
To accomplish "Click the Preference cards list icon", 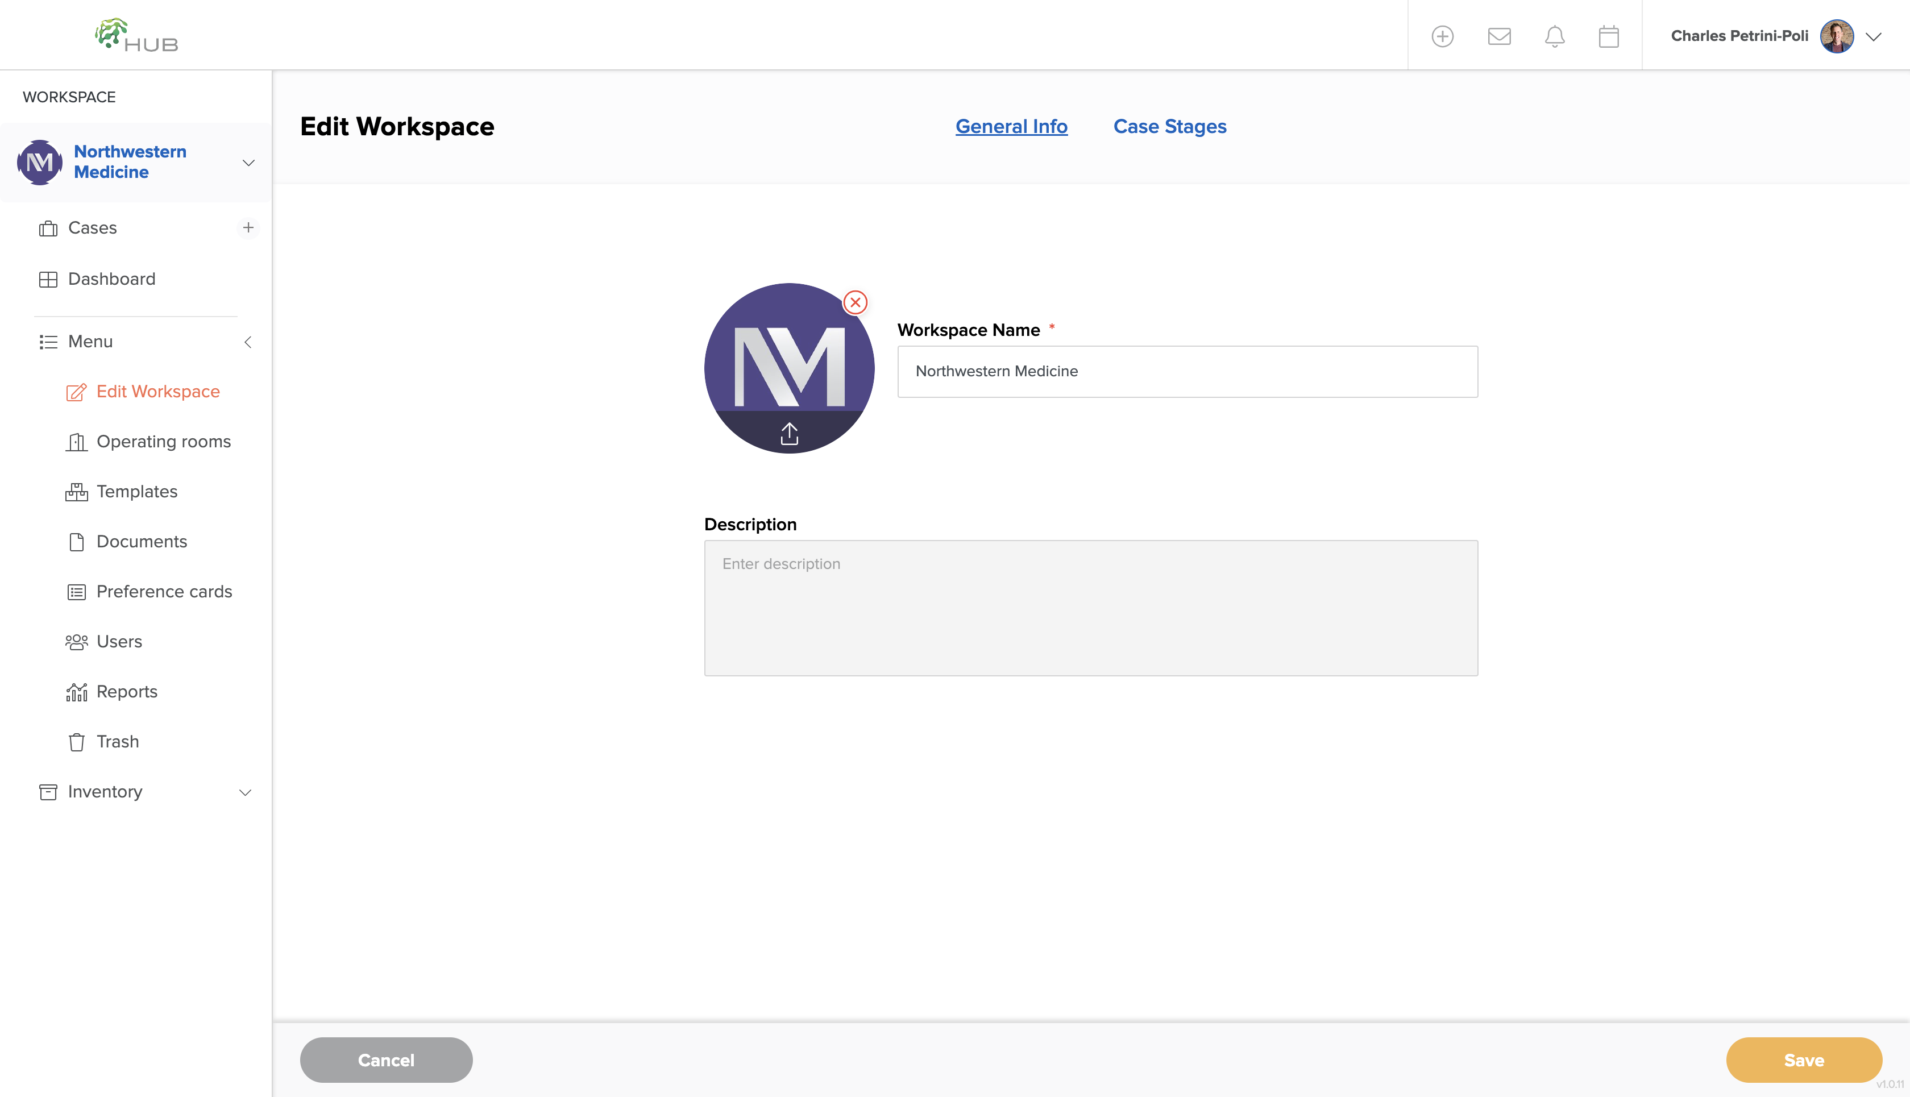I will coord(76,592).
